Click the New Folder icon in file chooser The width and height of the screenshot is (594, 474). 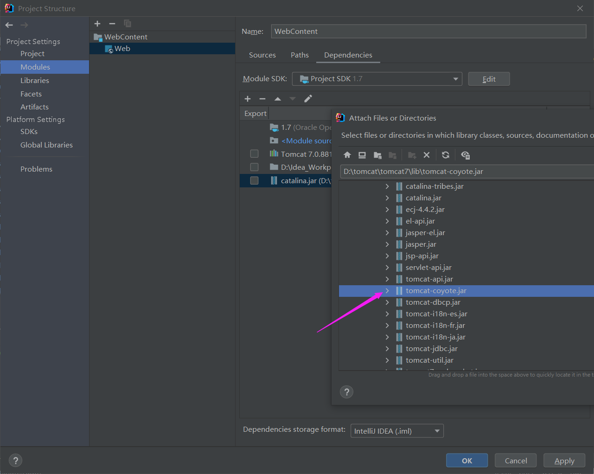[x=412, y=155]
